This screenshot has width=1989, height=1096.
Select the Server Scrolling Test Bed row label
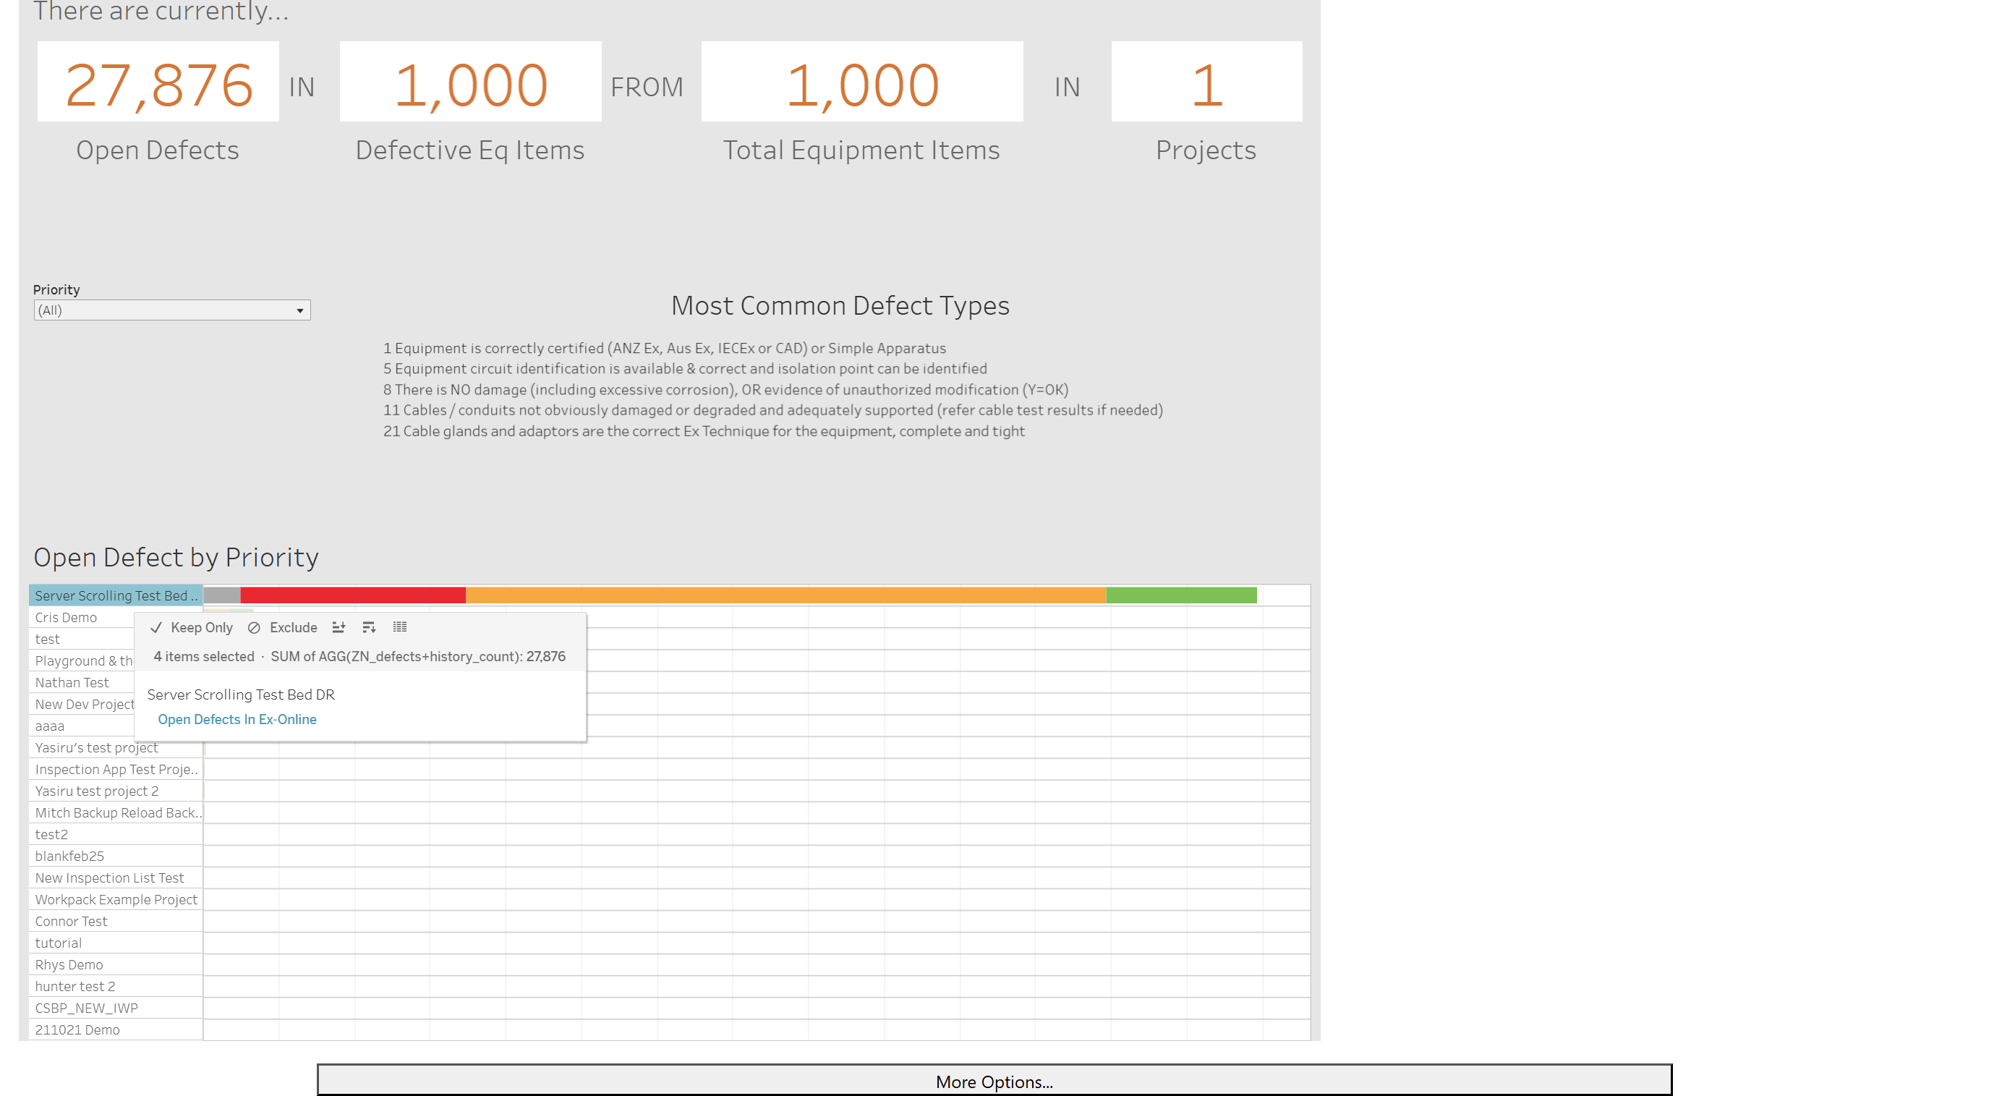point(116,595)
